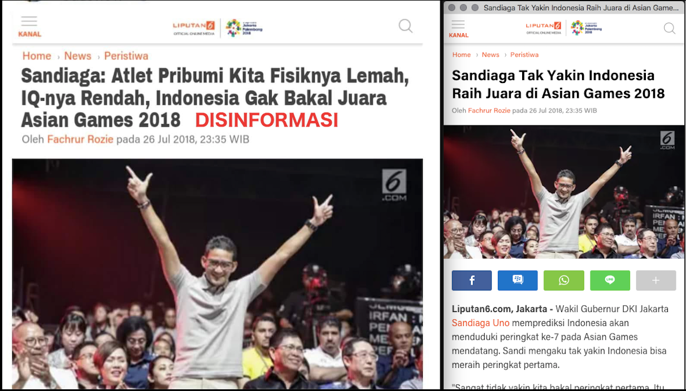Screen dimensions: 686x391
Task: Share article via the green LINE button
Action: click(610, 280)
